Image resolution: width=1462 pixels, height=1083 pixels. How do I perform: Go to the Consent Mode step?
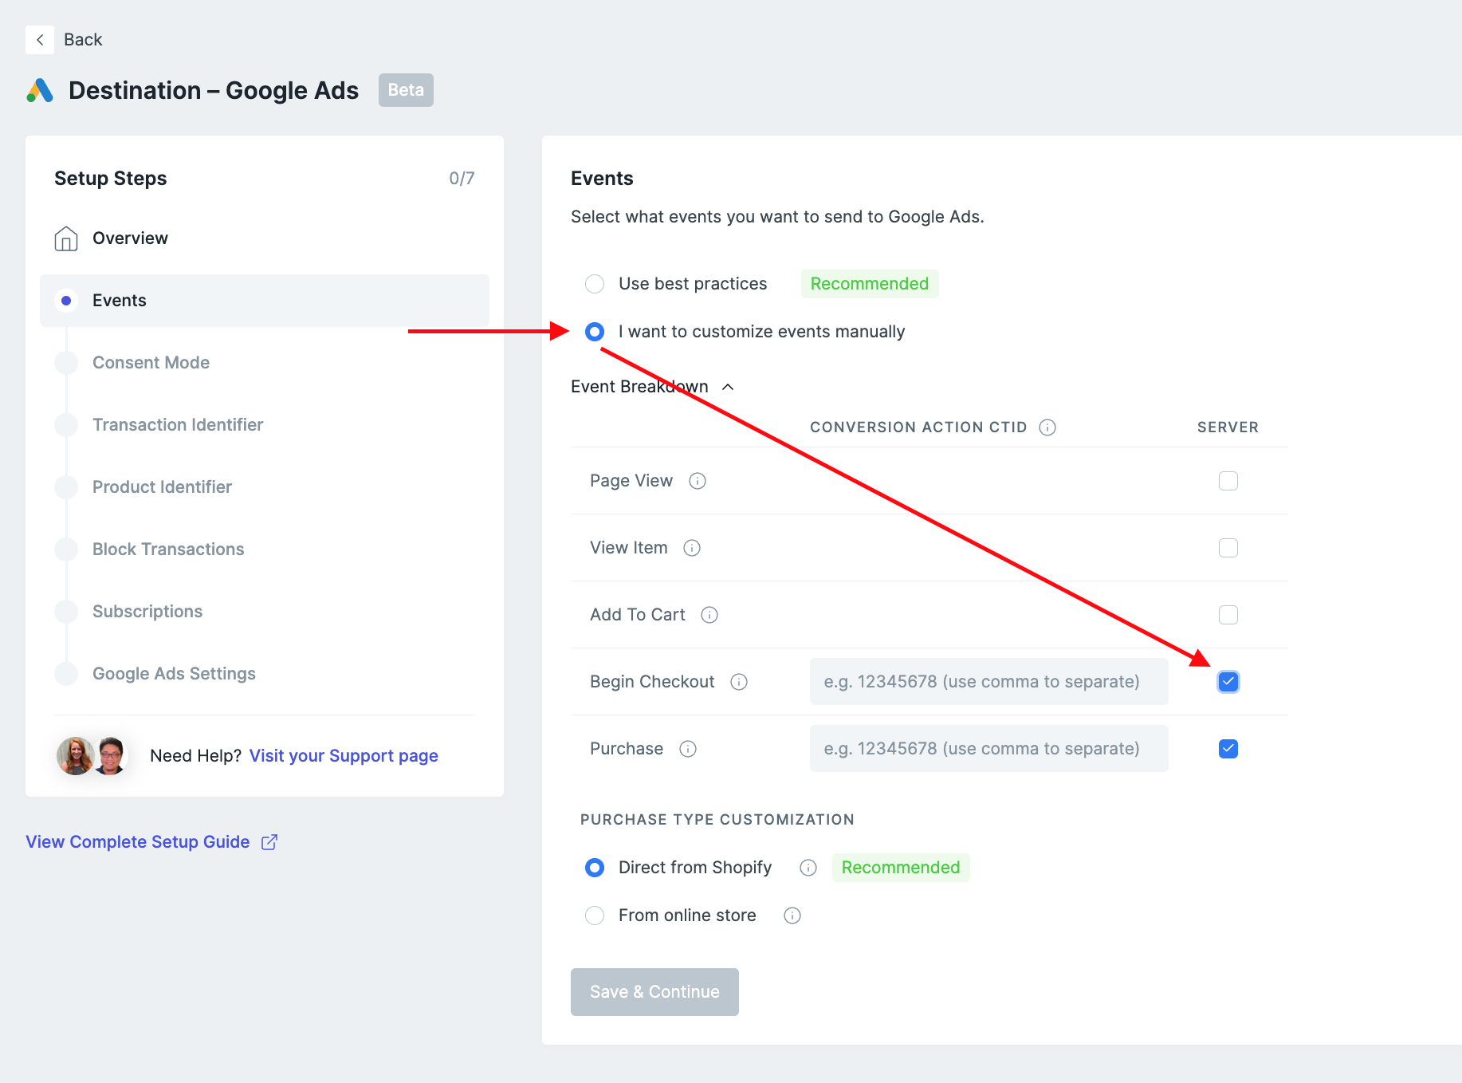pyautogui.click(x=151, y=363)
